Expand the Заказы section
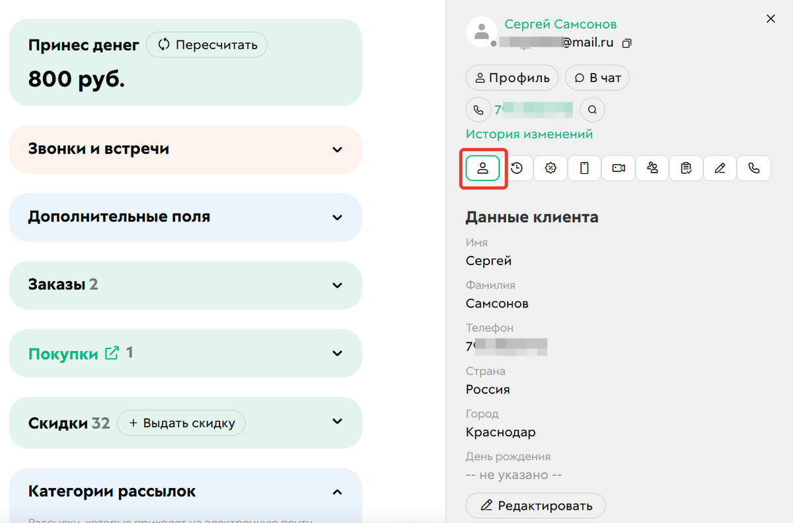Image resolution: width=793 pixels, height=523 pixels. 337,286
